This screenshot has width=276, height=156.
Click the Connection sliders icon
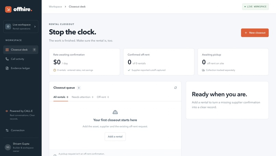tap(7, 130)
